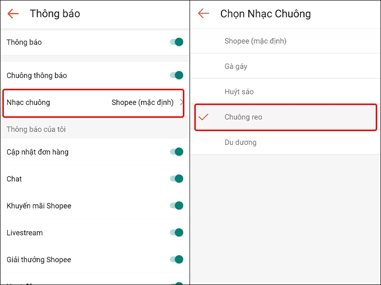Expand the Nhạc chuông chevron arrow
381x285 pixels.
pos(182,102)
